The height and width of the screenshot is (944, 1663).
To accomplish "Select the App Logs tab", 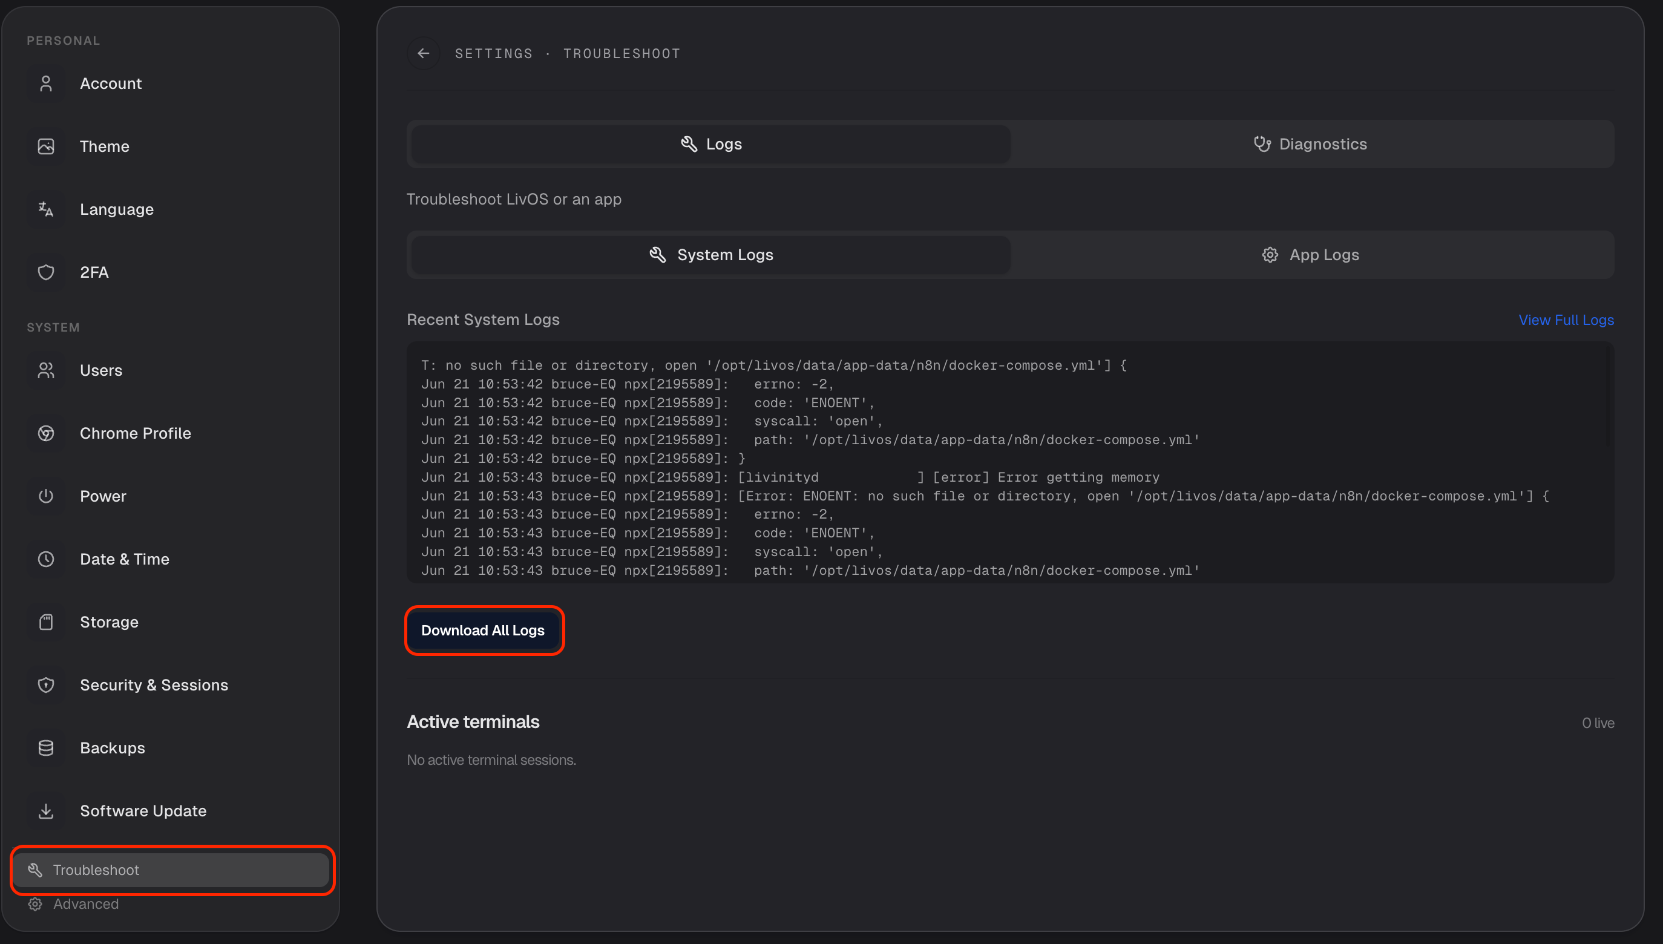I will coord(1310,255).
